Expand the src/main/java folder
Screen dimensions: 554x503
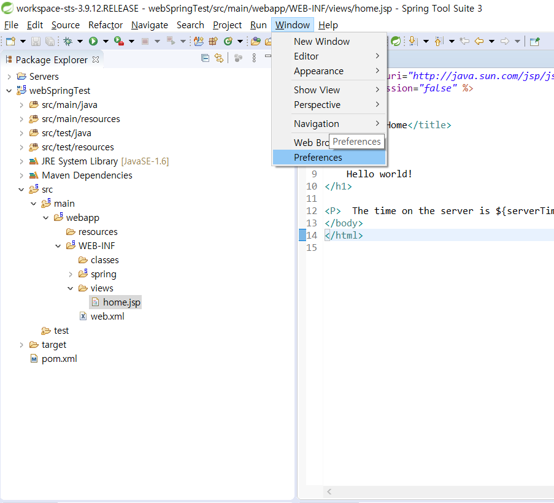coord(21,105)
